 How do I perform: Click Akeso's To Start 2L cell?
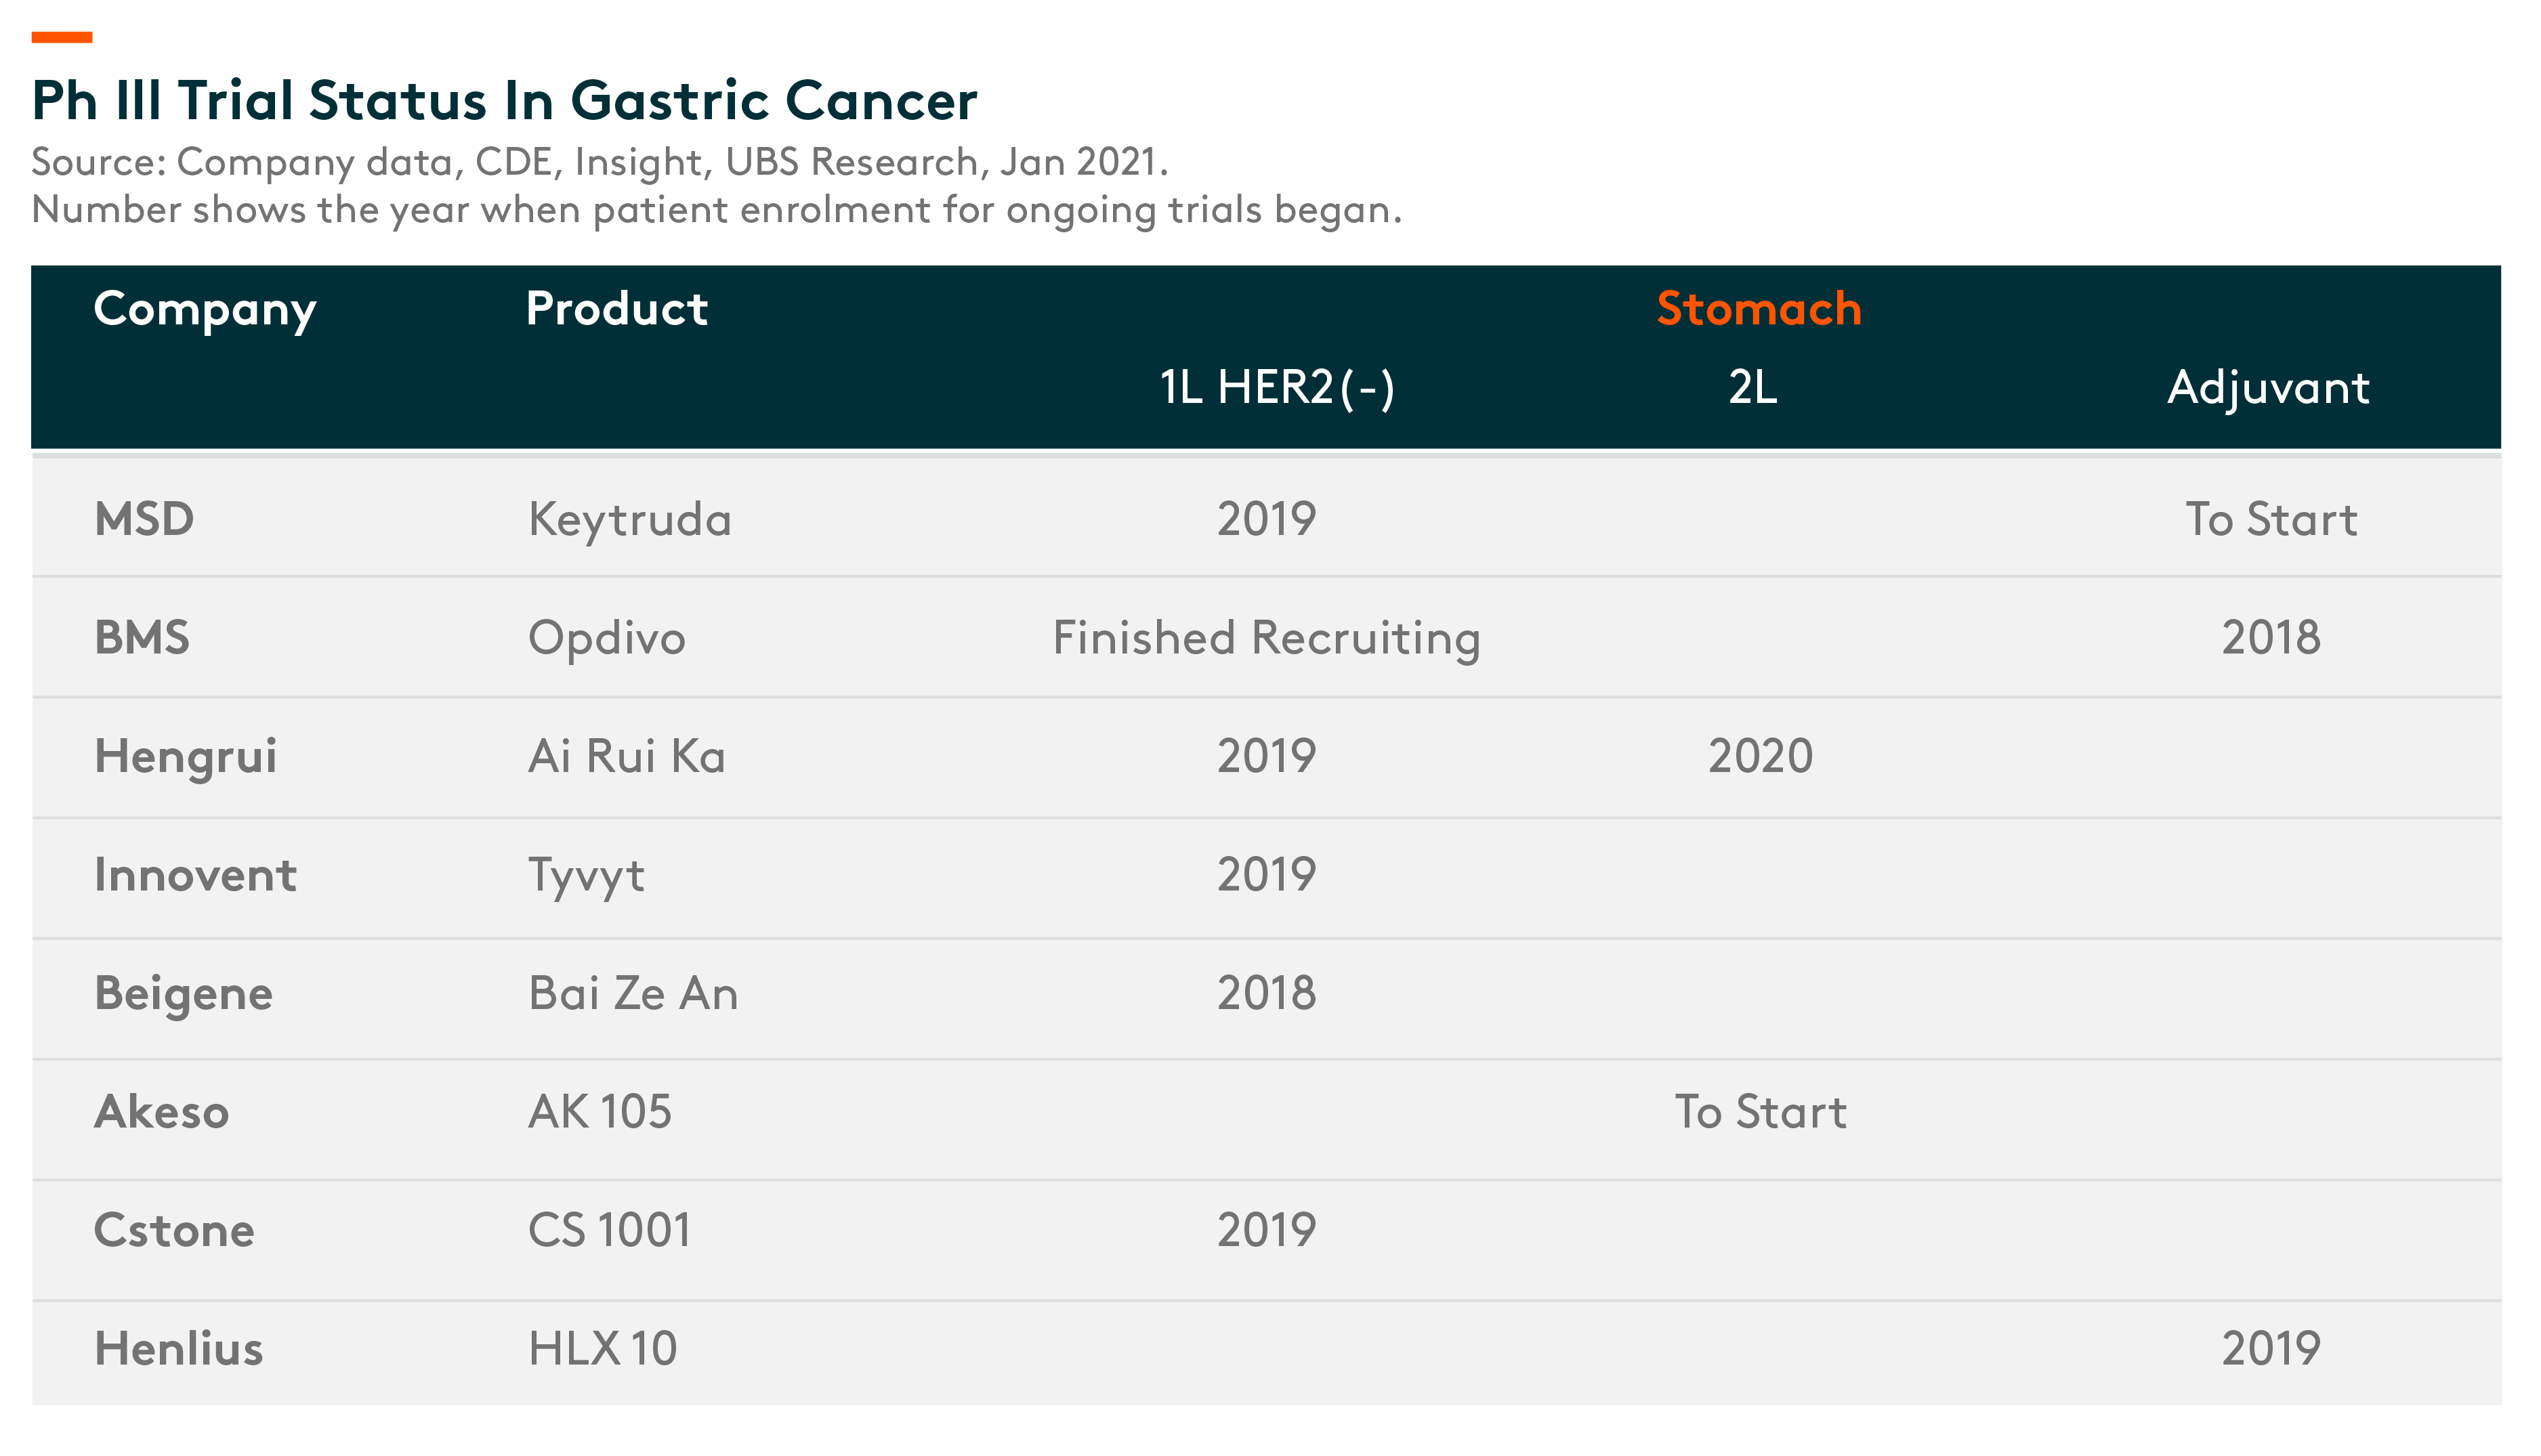point(1760,1112)
